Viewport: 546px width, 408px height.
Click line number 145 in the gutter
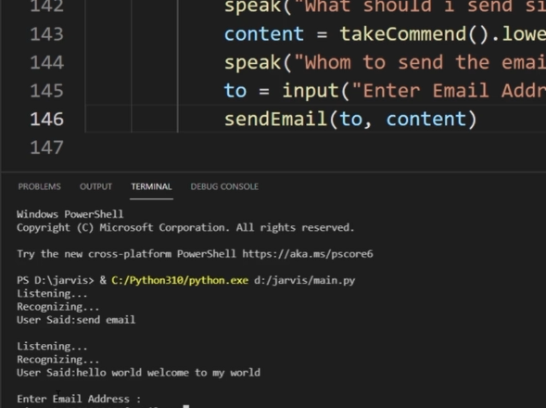(47, 91)
